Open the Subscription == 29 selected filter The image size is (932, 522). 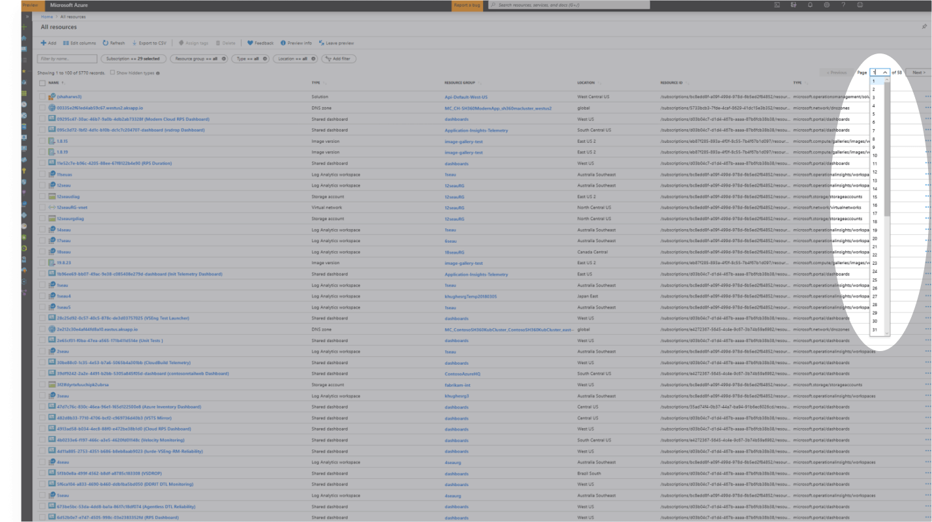(x=133, y=59)
